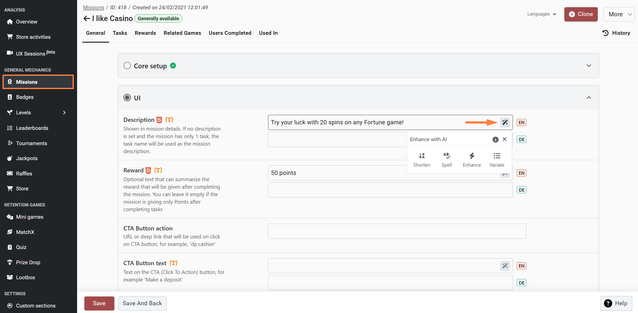Click the CTA Button action input field
Viewport: 638px width, 313px height.
pyautogui.click(x=397, y=231)
